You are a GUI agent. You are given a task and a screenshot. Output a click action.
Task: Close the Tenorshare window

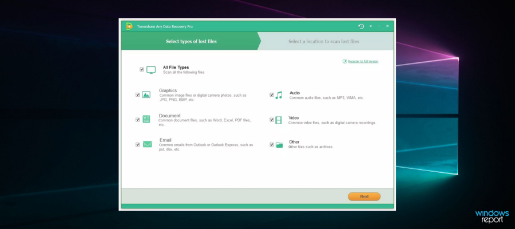pyautogui.click(x=387, y=26)
